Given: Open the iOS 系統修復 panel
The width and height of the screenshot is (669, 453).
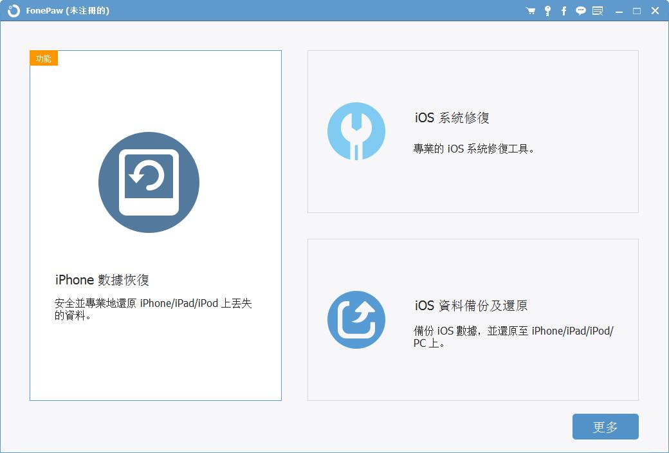Looking at the screenshot, I should (473, 131).
